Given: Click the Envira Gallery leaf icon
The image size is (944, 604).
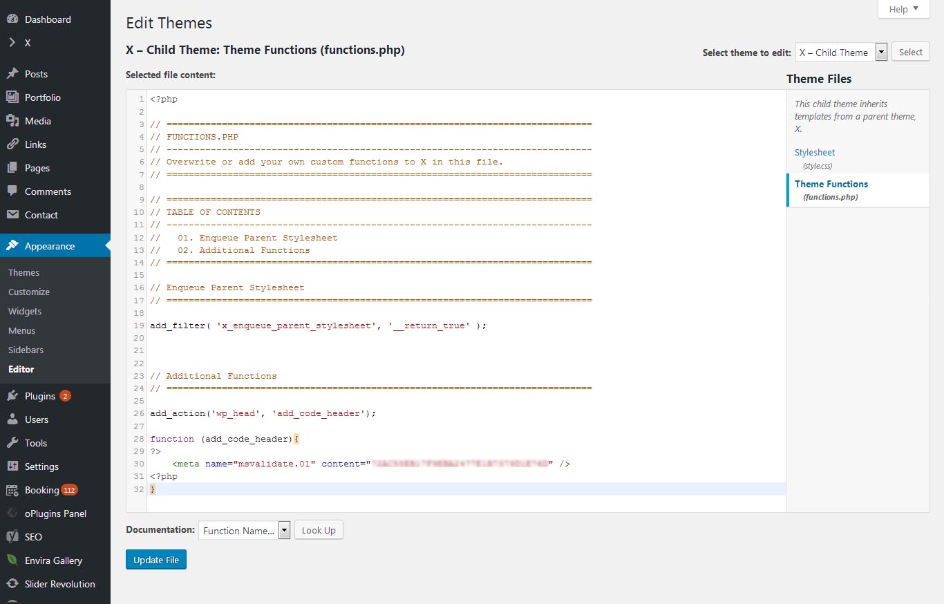Looking at the screenshot, I should point(12,560).
